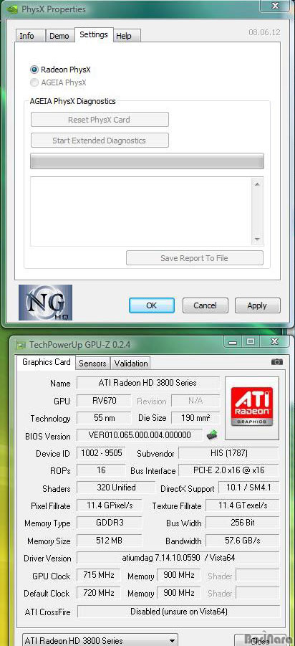The image size is (295, 646).
Task: Click the ROPs field showing 16
Action: [x=101, y=470]
